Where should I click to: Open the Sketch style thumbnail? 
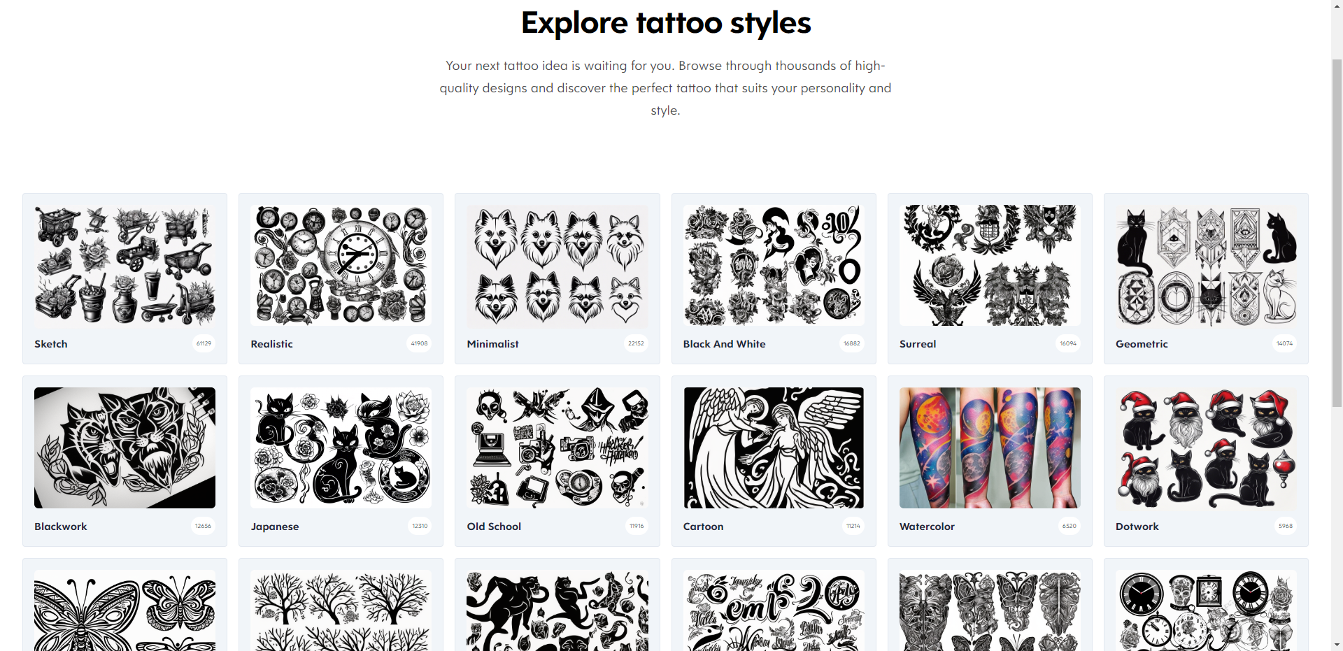(x=125, y=265)
